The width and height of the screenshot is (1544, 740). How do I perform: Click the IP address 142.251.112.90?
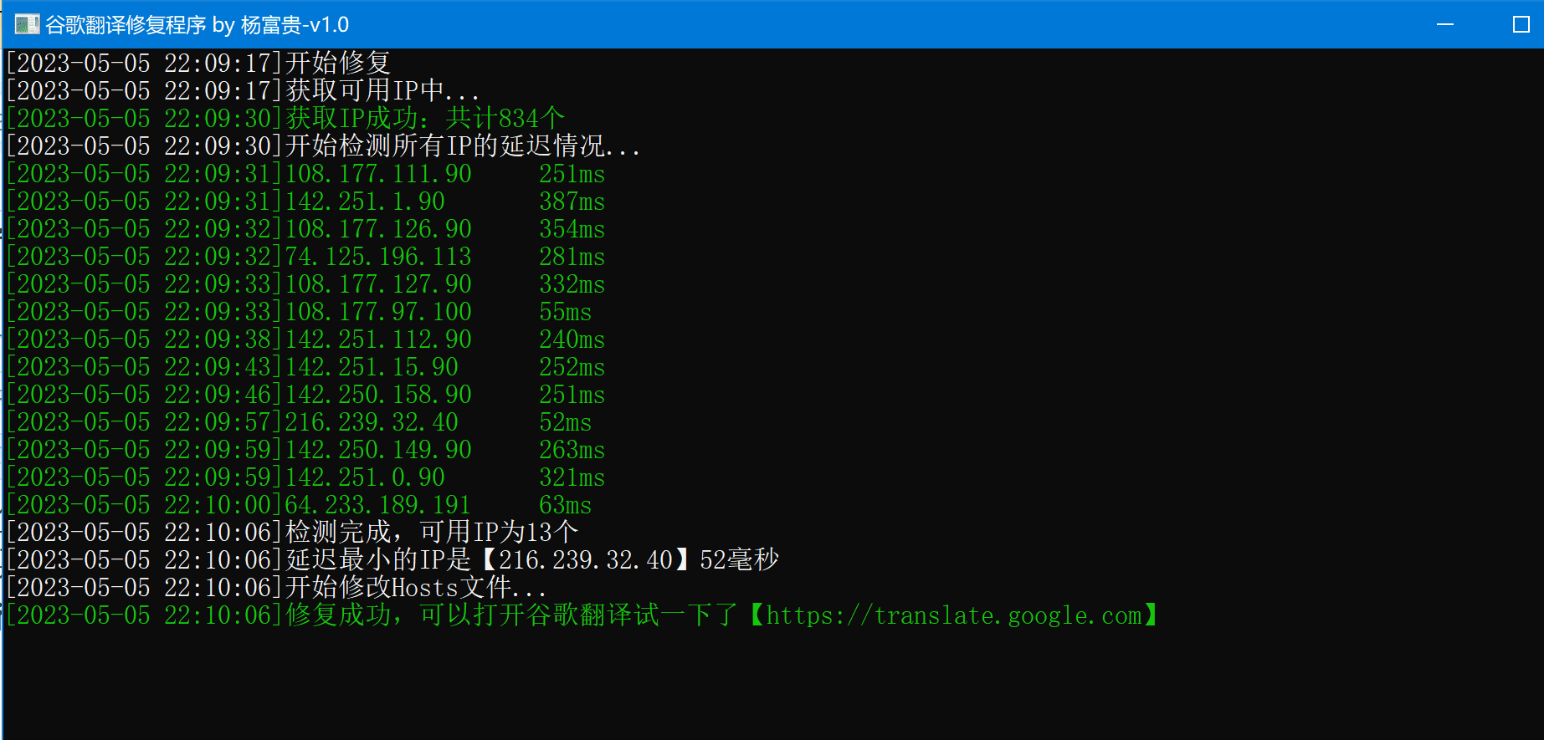[378, 339]
